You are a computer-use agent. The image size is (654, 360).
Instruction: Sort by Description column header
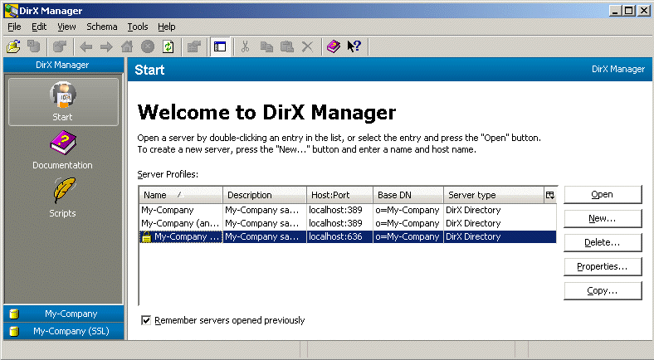(265, 195)
